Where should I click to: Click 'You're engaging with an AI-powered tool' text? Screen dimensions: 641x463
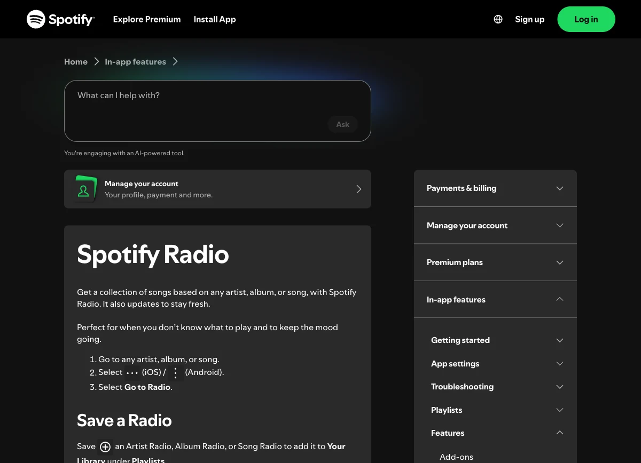pyautogui.click(x=124, y=153)
